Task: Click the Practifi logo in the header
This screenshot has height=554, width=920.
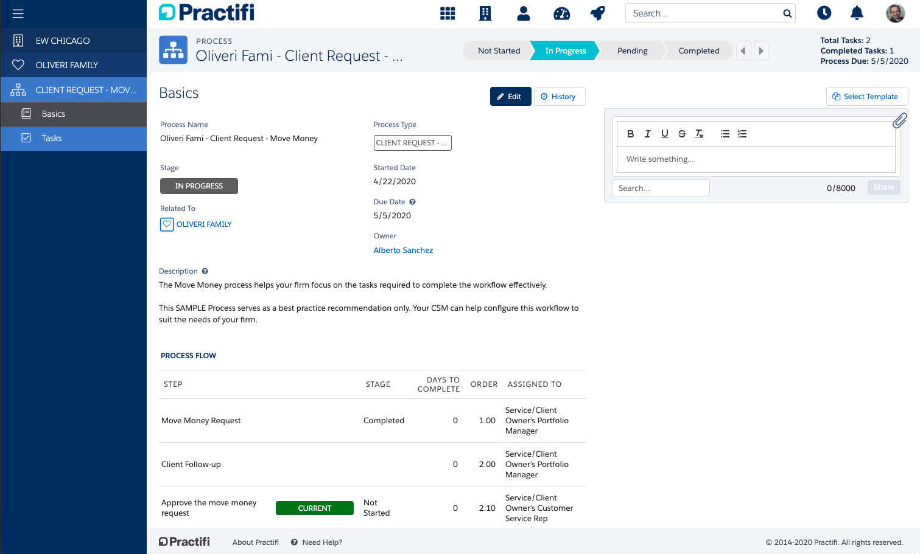Action: click(207, 13)
